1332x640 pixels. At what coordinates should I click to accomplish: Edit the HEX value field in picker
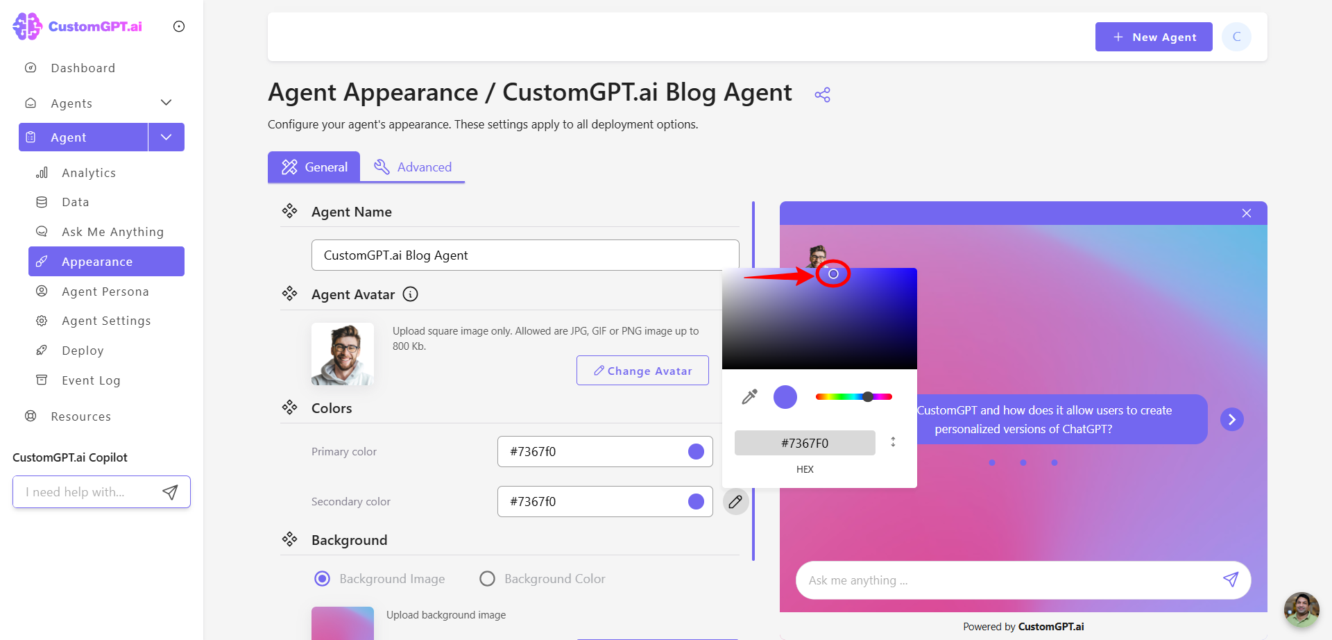tap(805, 443)
